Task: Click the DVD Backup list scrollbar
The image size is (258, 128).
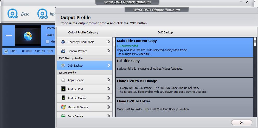Action: (x=255, y=78)
